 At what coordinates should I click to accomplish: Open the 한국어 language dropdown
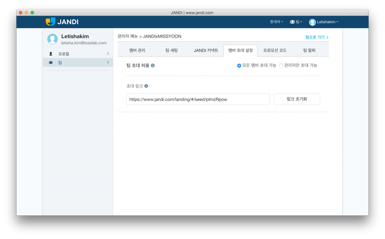pos(276,22)
